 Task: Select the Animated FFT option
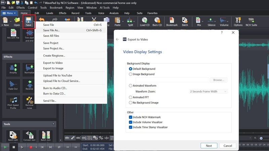click(x=130, y=97)
